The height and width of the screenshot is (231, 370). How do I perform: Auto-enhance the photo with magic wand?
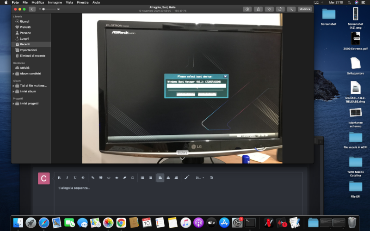coord(291,9)
